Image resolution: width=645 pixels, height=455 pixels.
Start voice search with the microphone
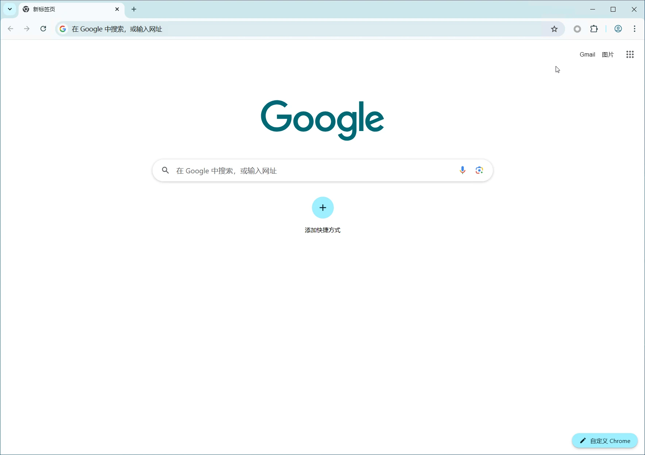pos(463,170)
